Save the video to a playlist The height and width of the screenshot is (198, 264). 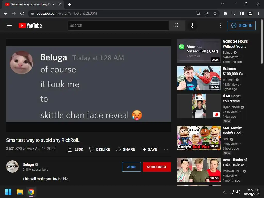[x=149, y=149]
